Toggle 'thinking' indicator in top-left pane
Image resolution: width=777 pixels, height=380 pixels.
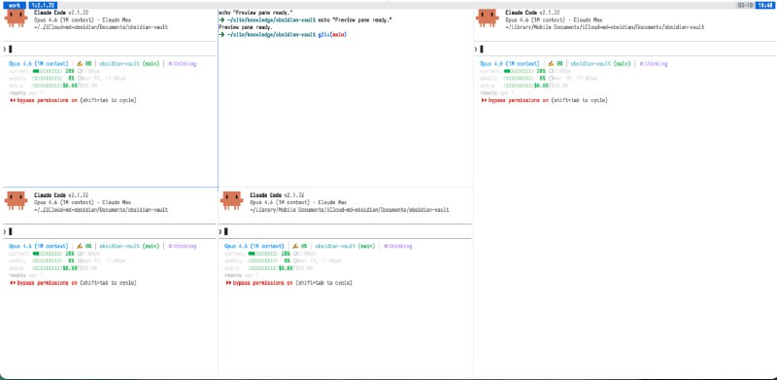(183, 63)
